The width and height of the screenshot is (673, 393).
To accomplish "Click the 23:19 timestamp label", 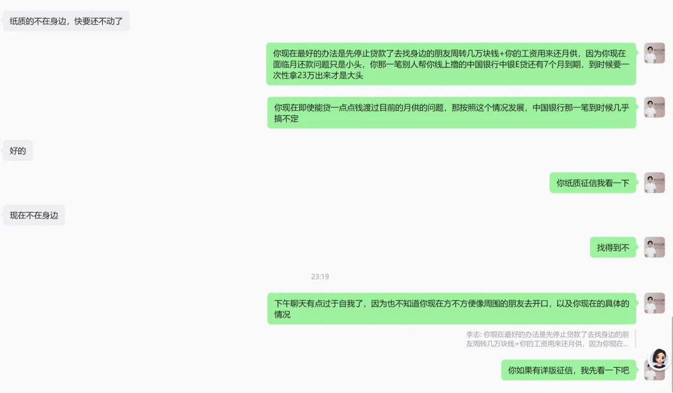I will coord(320,277).
